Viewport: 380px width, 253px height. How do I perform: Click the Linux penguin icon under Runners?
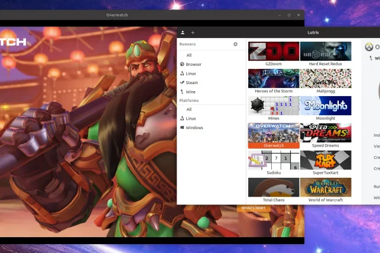click(182, 73)
